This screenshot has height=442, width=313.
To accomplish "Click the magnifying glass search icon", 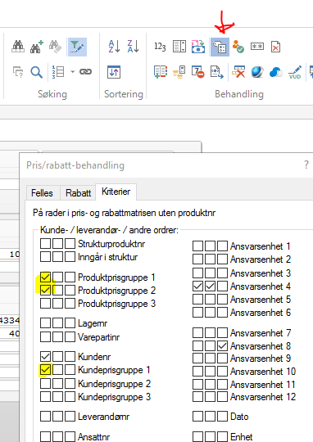I will pos(37,72).
